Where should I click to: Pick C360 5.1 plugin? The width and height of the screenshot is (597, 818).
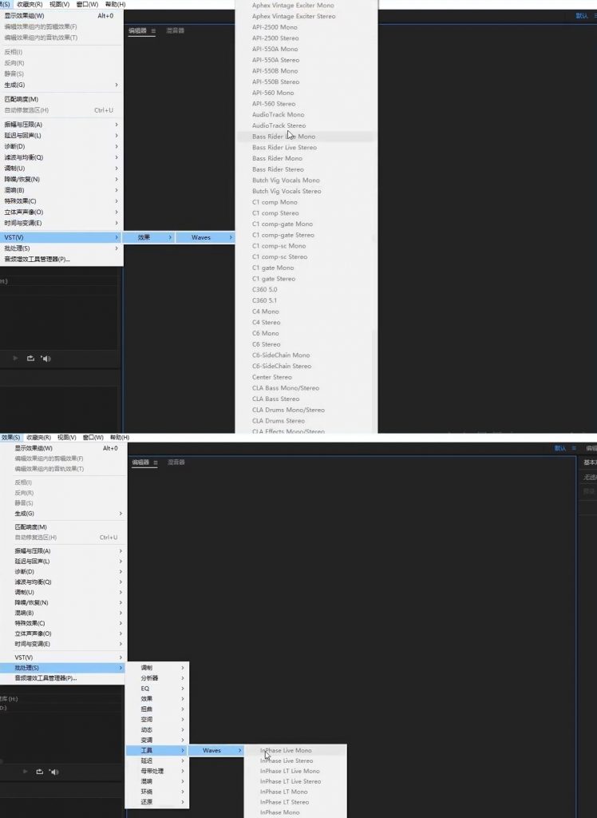click(x=264, y=300)
